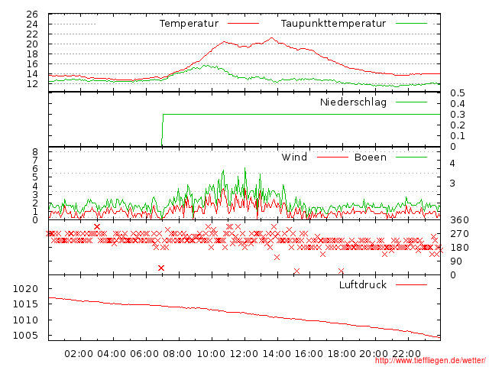Click the green Taupunkttemperatur legend line

tap(411, 24)
